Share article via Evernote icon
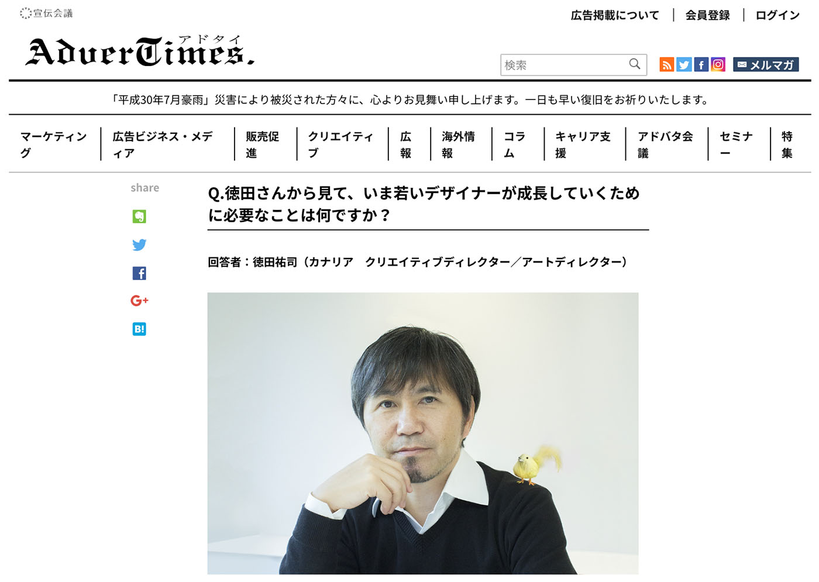The image size is (819, 582). point(139,216)
